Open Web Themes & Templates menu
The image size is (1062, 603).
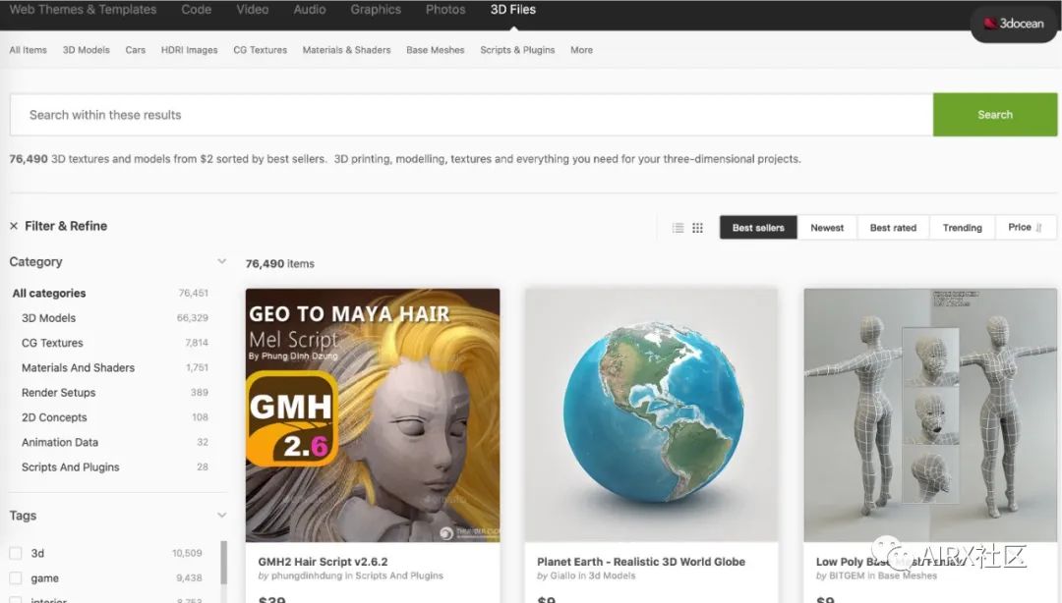83,10
